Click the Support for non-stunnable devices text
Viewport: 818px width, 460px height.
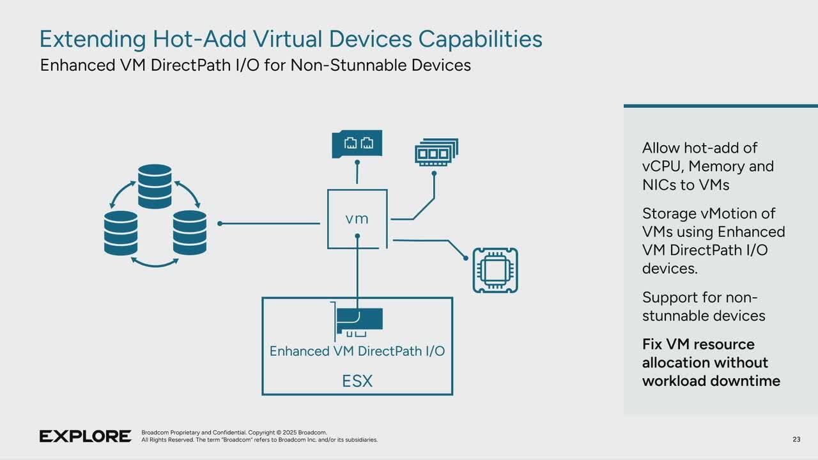[x=704, y=307]
